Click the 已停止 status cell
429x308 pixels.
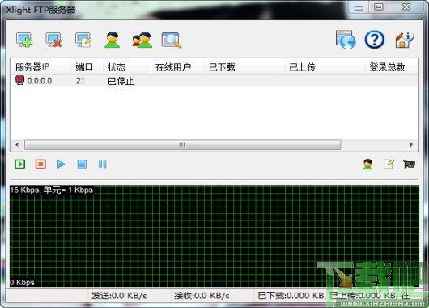coord(121,81)
